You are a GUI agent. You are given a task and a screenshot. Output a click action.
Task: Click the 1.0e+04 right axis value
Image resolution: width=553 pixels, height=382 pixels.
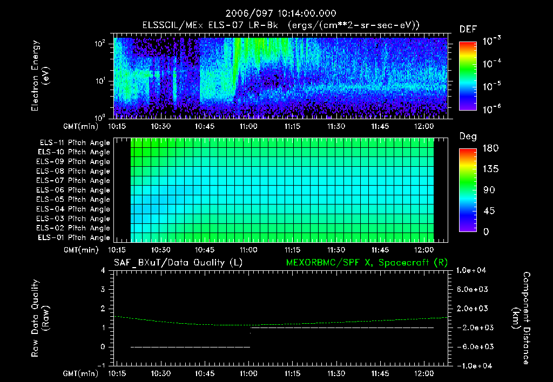(x=471, y=271)
